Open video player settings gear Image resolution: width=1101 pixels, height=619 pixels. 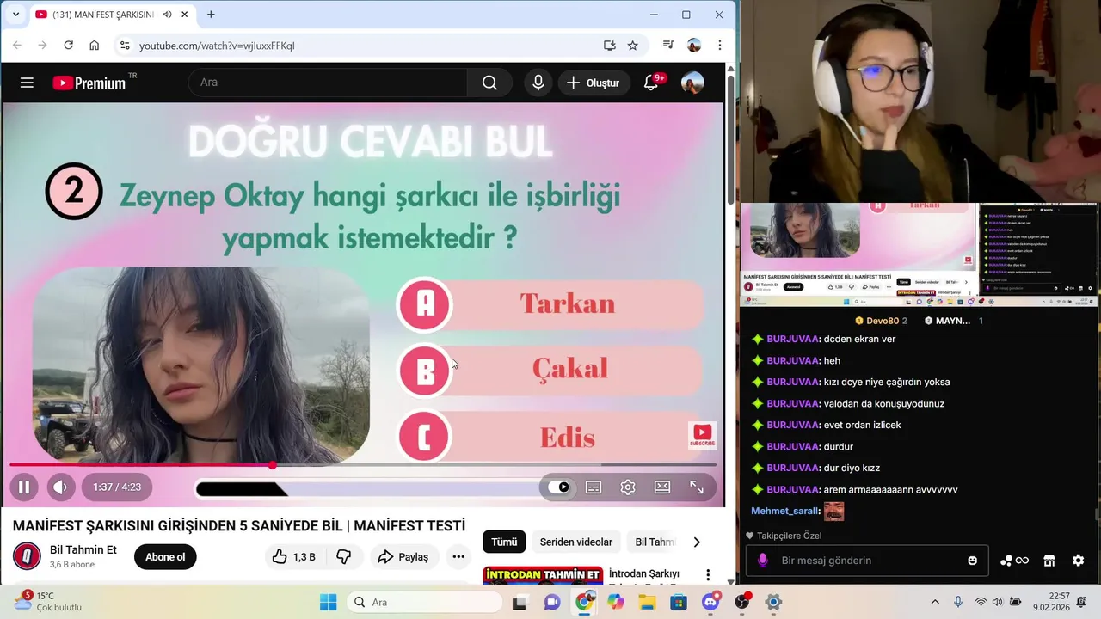point(628,487)
